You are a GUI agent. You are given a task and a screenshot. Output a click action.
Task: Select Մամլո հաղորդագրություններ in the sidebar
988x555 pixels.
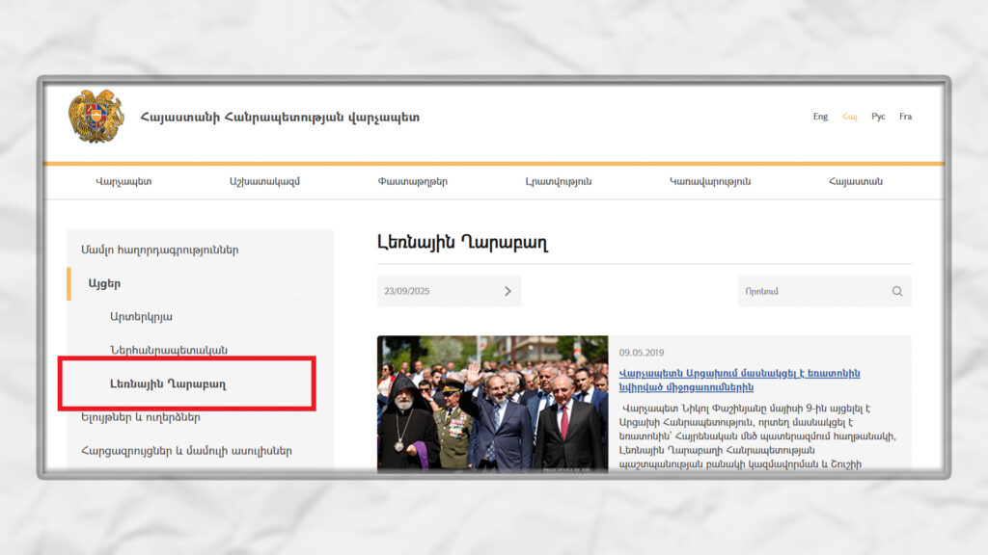coord(160,250)
